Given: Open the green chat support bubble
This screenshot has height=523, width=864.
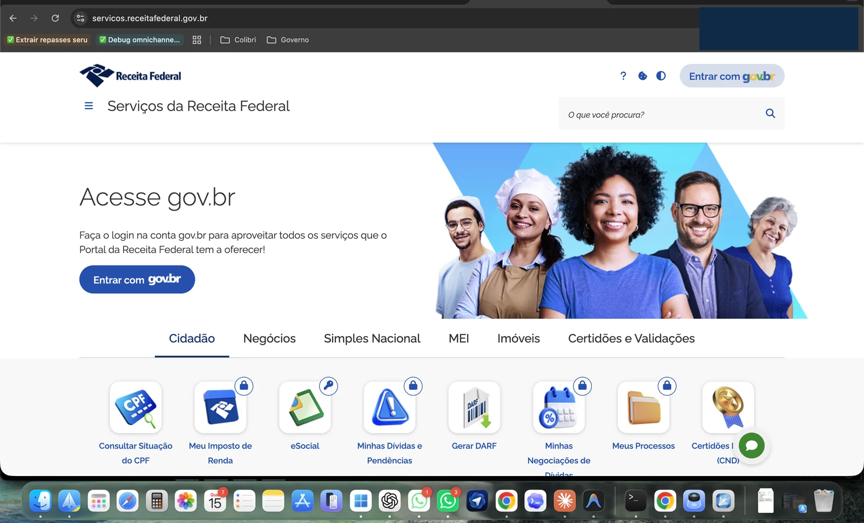Looking at the screenshot, I should (x=752, y=446).
